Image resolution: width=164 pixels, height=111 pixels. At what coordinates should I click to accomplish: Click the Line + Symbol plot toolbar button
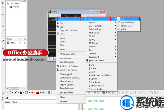(15, 92)
